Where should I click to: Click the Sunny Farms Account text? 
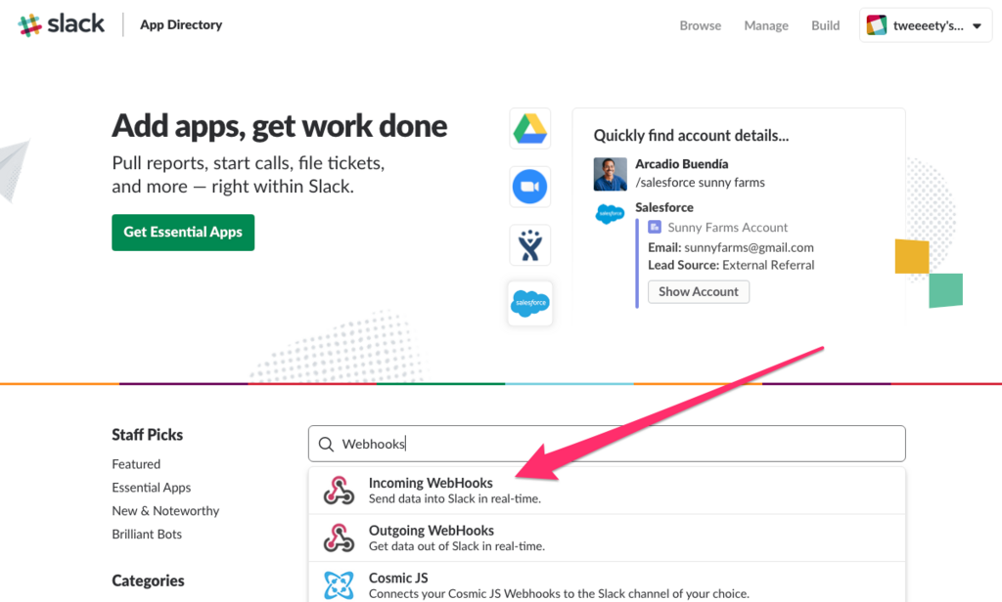point(727,228)
